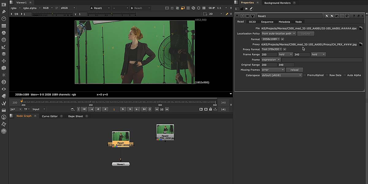This screenshot has width=368, height=184.
Task: Open the Metadata nodes tag icon
Action: (x=4, y=96)
